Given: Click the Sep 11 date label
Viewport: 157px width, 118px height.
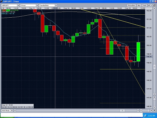Looking at the screenshot, I should coord(32,8).
